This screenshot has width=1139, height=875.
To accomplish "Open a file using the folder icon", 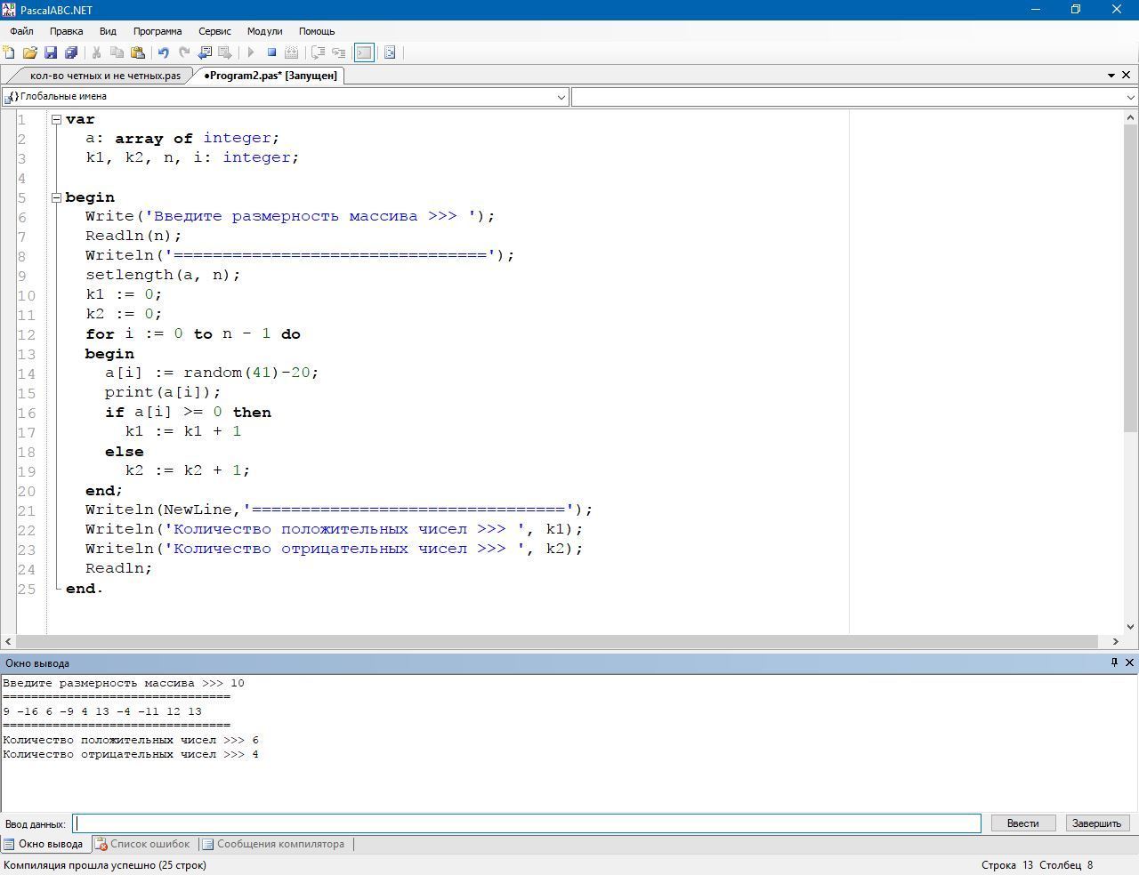I will (x=29, y=52).
